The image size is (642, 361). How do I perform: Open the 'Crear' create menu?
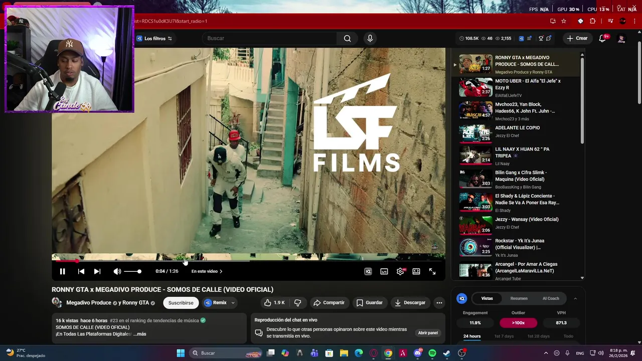[x=577, y=39]
